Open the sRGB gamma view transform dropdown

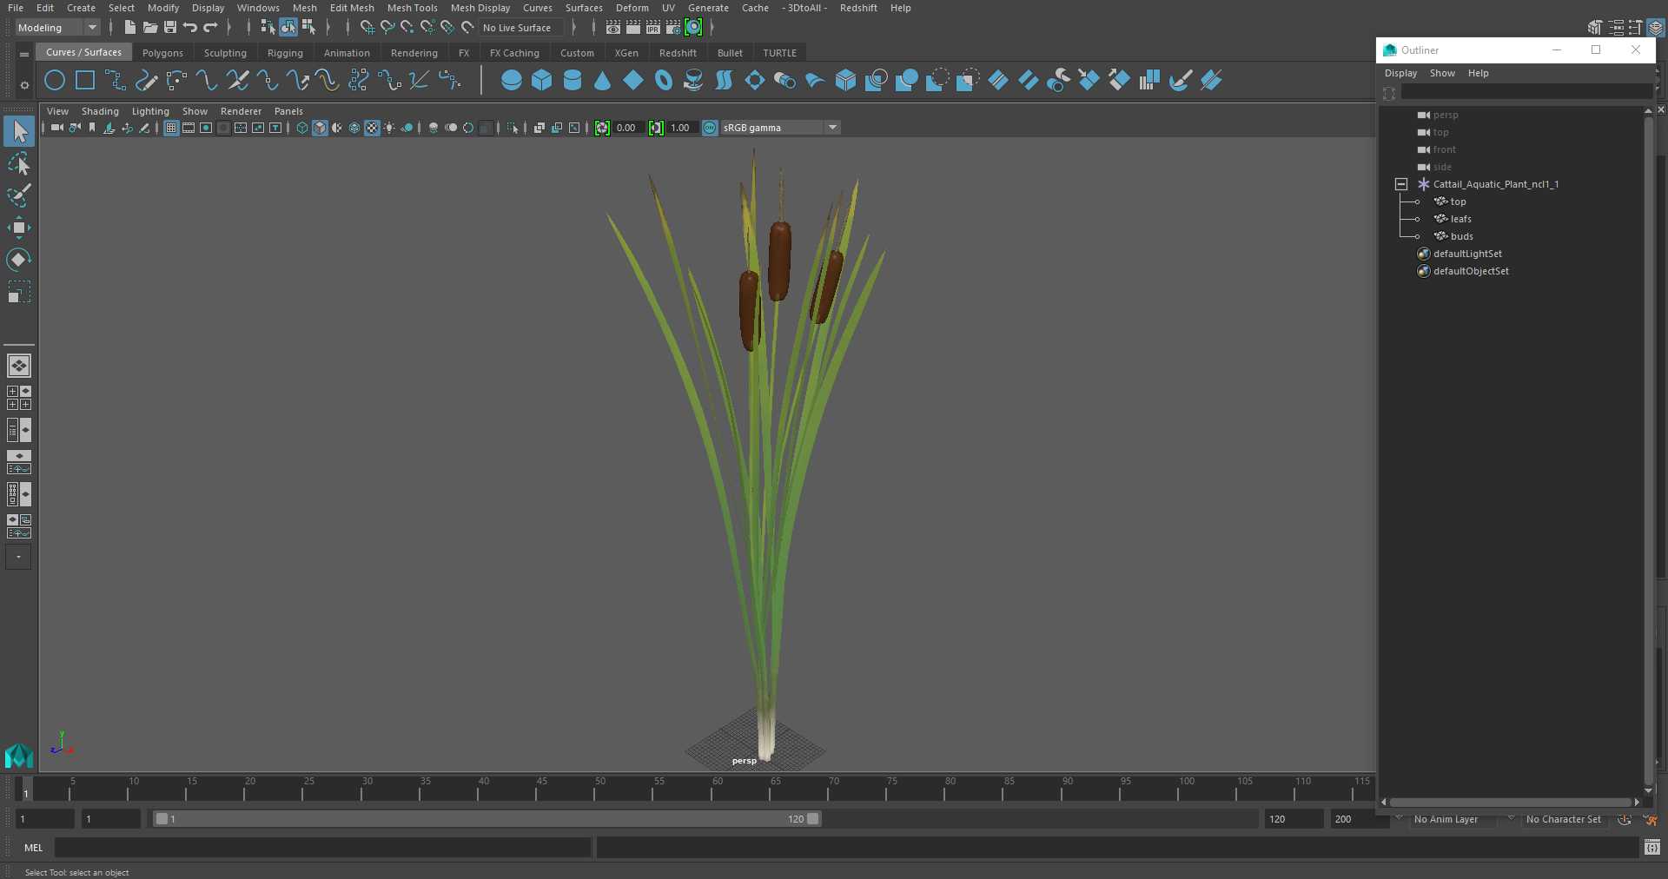[780, 128]
